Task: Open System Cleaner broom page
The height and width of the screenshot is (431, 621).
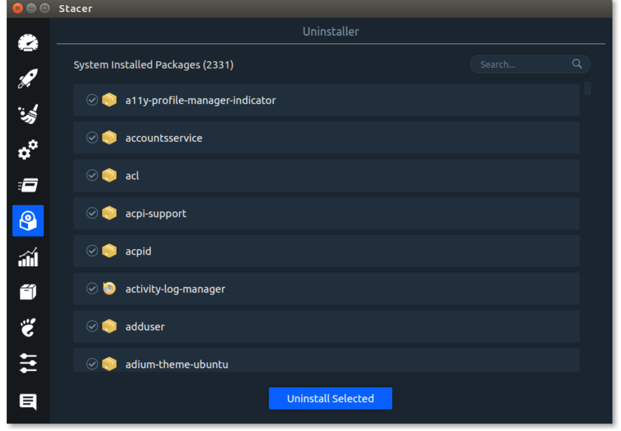Action: (28, 114)
